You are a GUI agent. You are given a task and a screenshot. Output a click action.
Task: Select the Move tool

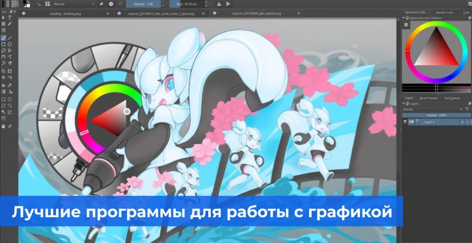point(3,77)
